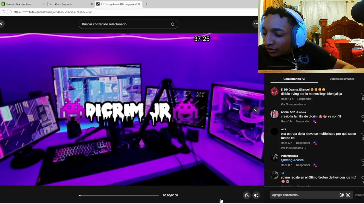Close the Irving Acosta TikTok tab

pos(139,4)
